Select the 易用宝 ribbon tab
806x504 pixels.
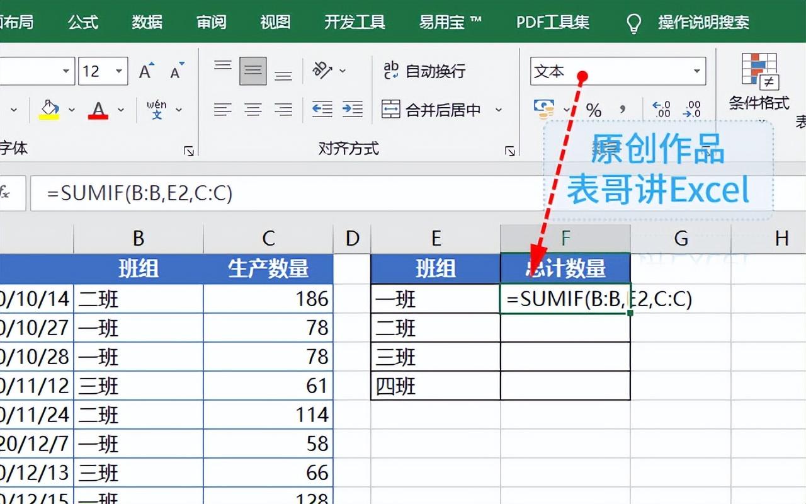tap(451, 23)
